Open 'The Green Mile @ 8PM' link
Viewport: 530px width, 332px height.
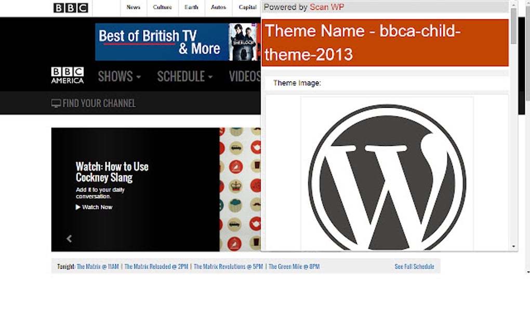pos(294,266)
